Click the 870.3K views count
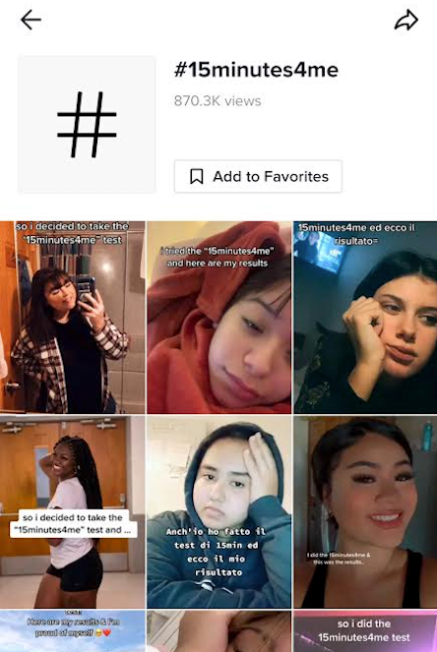This screenshot has width=437, height=652. point(218,100)
